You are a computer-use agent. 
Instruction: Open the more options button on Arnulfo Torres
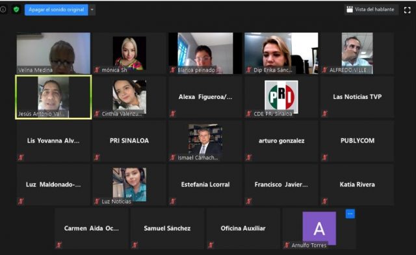tap(350, 214)
